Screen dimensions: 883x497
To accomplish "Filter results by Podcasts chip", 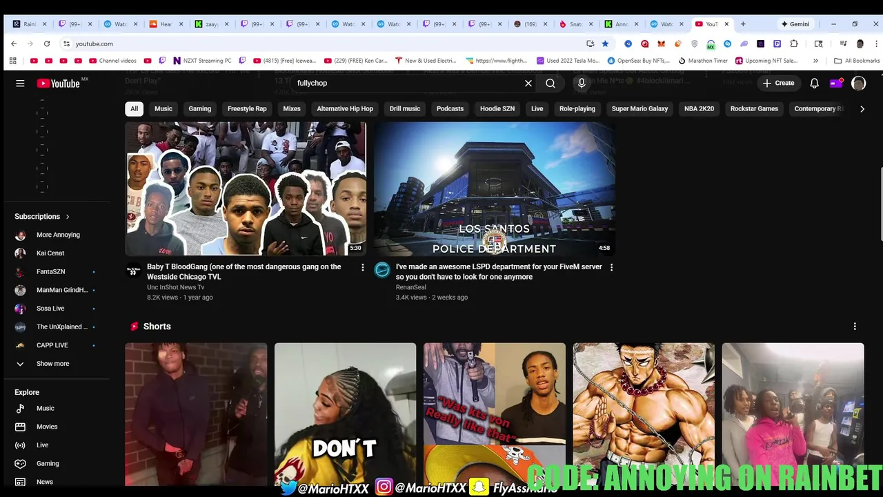I will click(450, 108).
